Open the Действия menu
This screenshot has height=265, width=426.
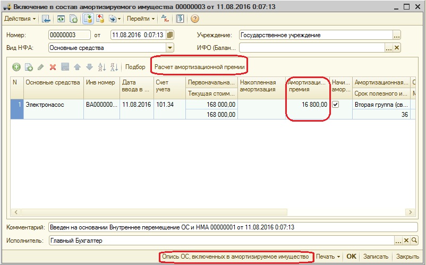(x=20, y=19)
